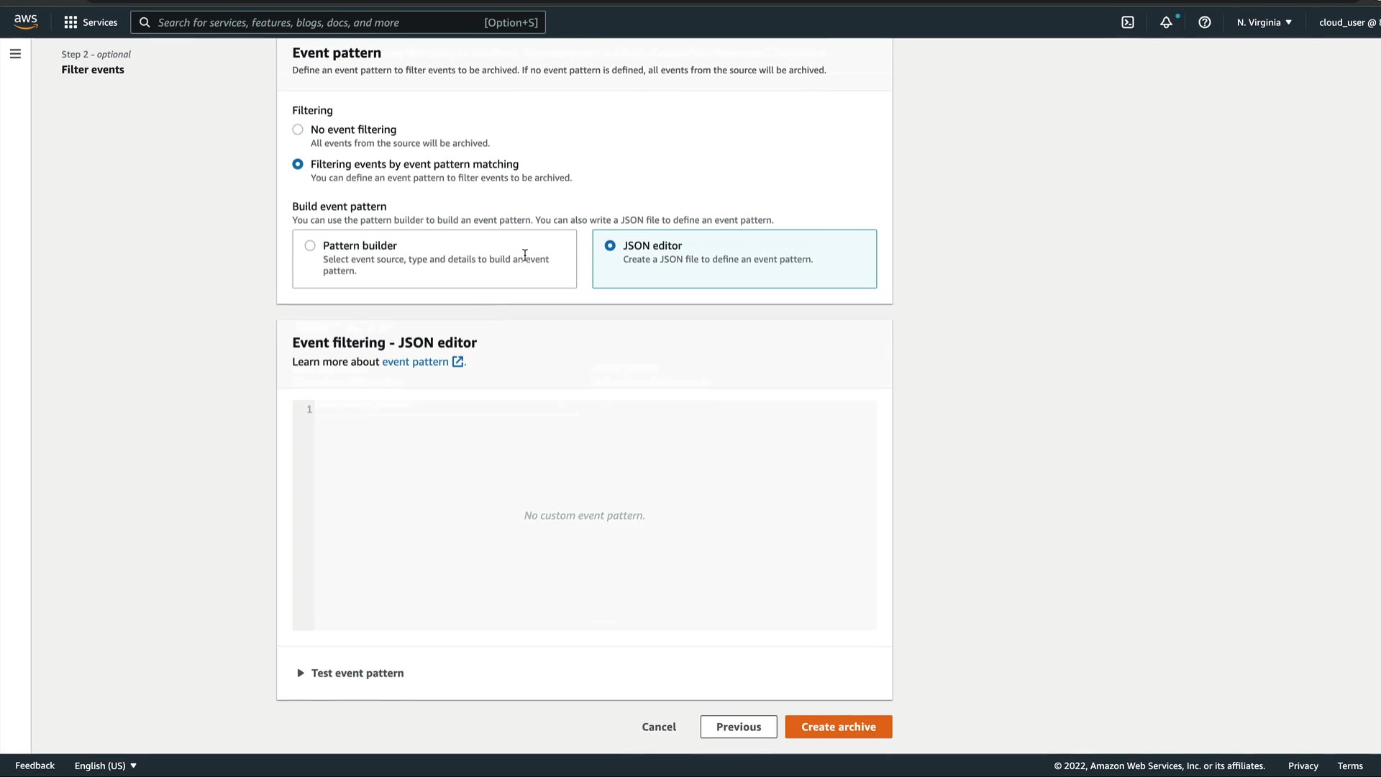The width and height of the screenshot is (1381, 777).
Task: Click the external link icon beside event pattern
Action: tap(458, 362)
